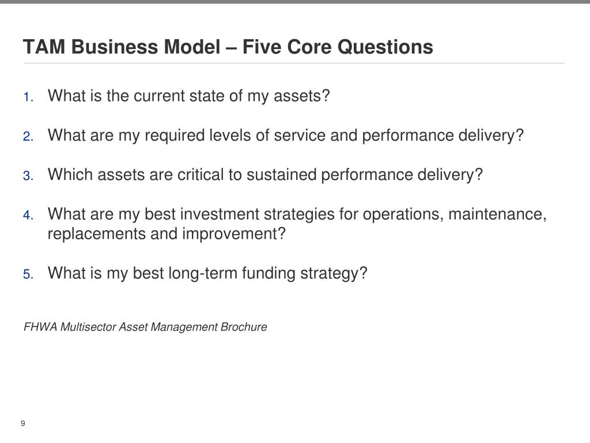Click the 'replacements and improvement?' line
The height and width of the screenshot is (443, 590).
[167, 234]
